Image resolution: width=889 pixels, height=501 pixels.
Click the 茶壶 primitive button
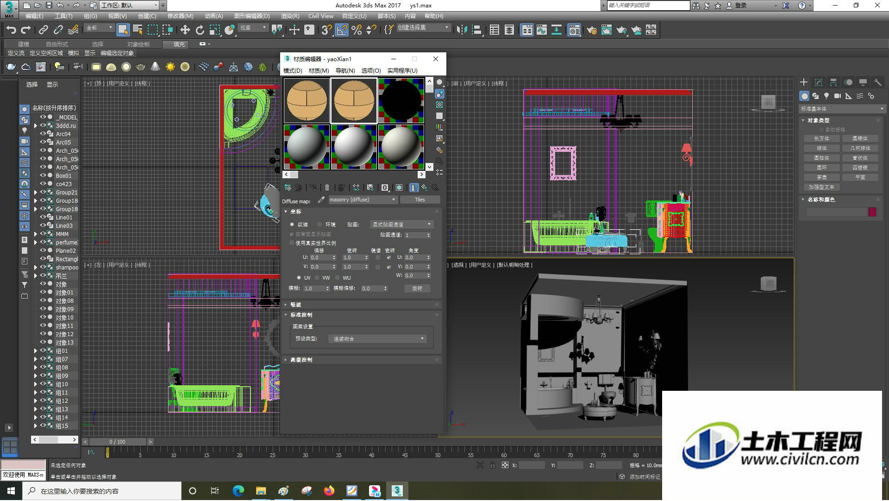[x=822, y=178]
